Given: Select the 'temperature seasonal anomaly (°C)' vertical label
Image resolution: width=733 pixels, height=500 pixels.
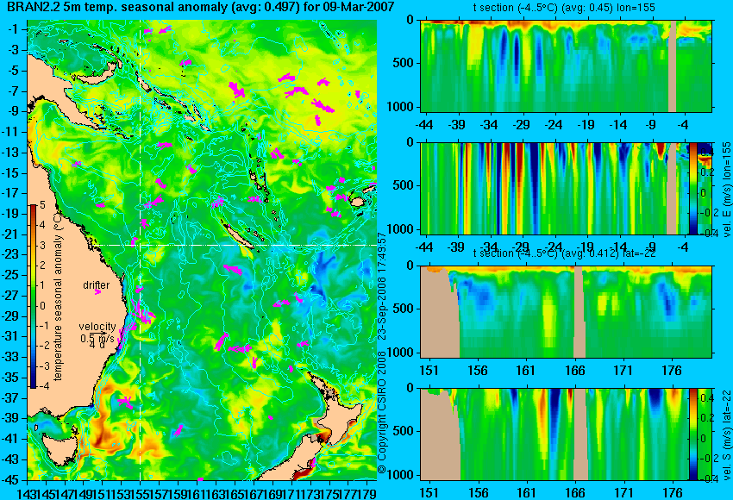Looking at the screenshot, I should click(58, 297).
